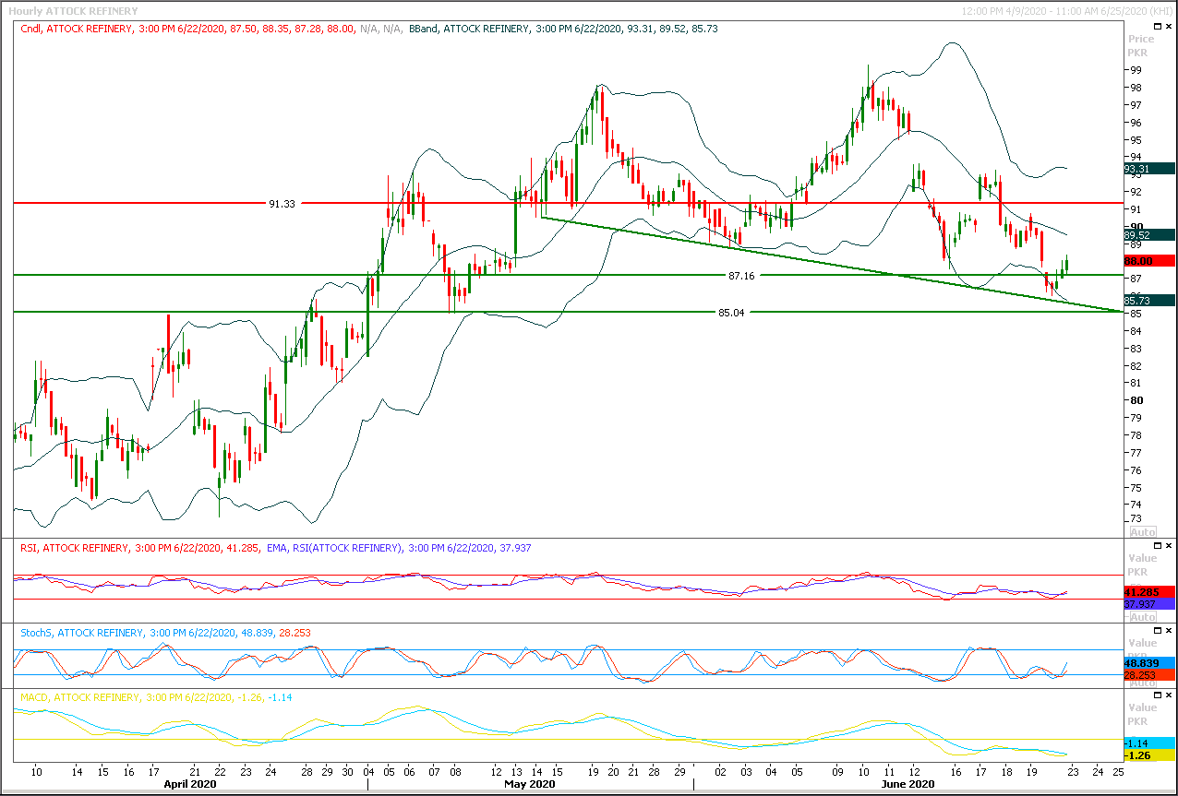Click the cyan -1.14 MACD value tag
The width and height of the screenshot is (1178, 796).
coord(1149,743)
